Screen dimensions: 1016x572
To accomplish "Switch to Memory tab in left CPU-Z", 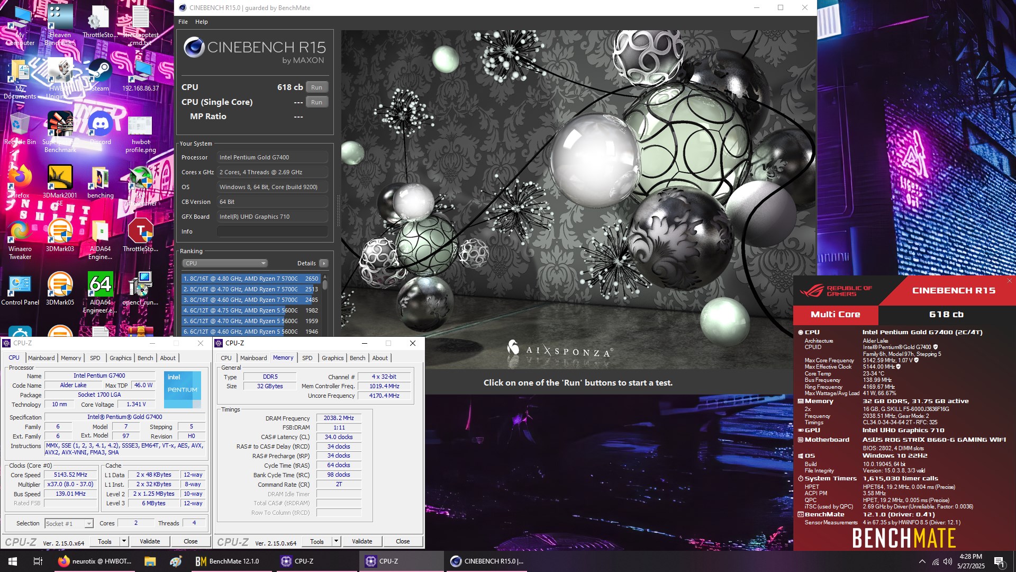I will pyautogui.click(x=71, y=358).
